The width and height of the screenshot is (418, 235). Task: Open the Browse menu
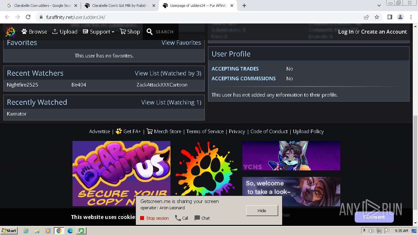point(34,32)
